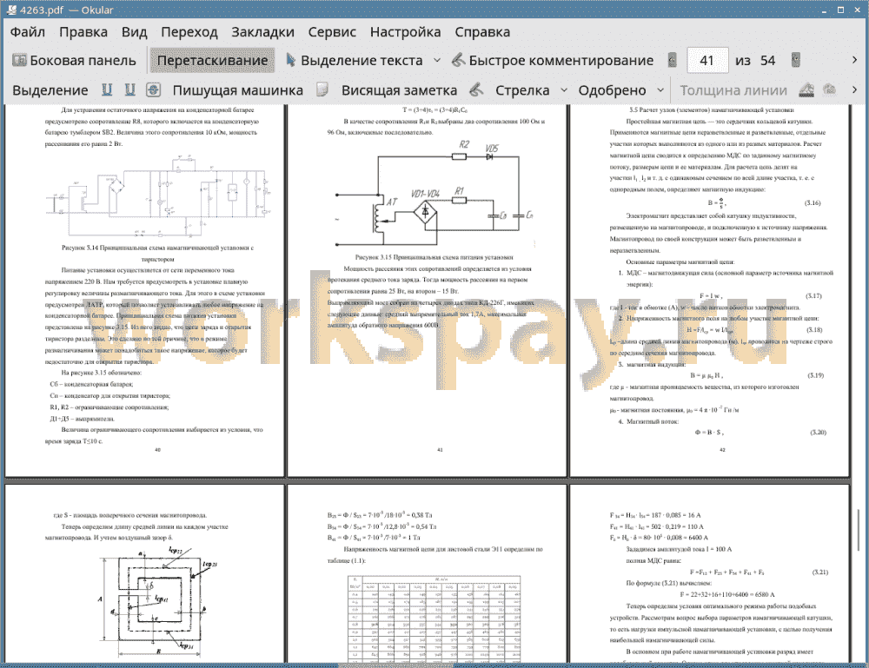Click the cursor icon of Выделение текста
This screenshot has height=668, width=869.
[290, 60]
